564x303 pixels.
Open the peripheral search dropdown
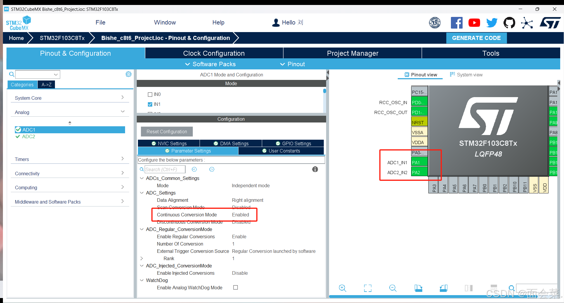(x=56, y=74)
